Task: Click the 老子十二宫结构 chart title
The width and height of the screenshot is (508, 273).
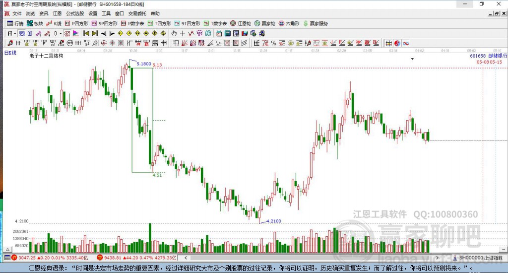Action: (46, 56)
